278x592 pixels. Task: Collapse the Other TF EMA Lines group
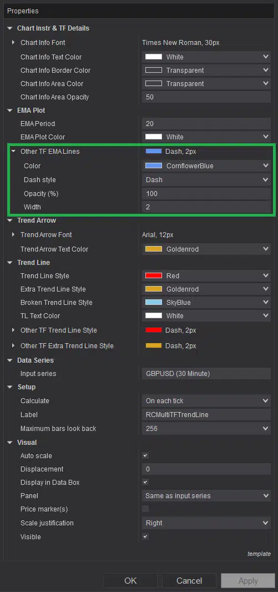13,152
